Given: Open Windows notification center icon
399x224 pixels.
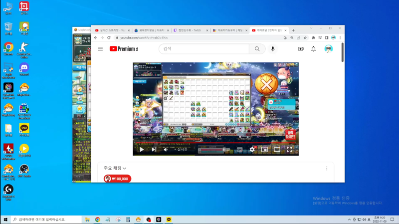Looking at the screenshot, I should pyautogui.click(x=392, y=220).
